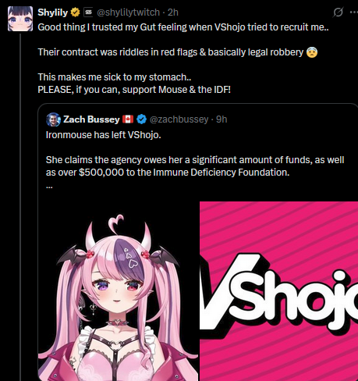Click the fearful face emoji in the post
This screenshot has height=381, width=358.
point(312,52)
